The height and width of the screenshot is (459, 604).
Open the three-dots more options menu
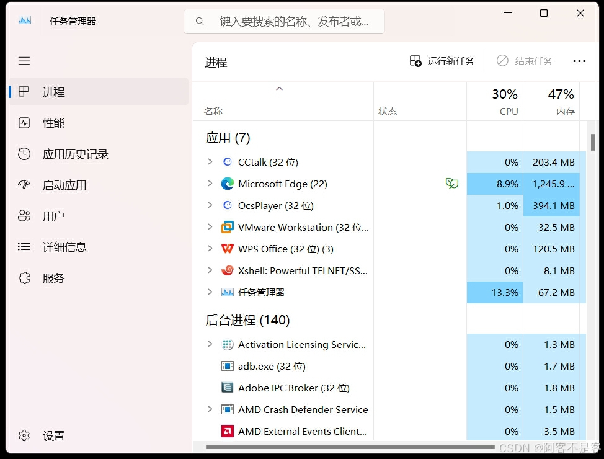point(579,61)
